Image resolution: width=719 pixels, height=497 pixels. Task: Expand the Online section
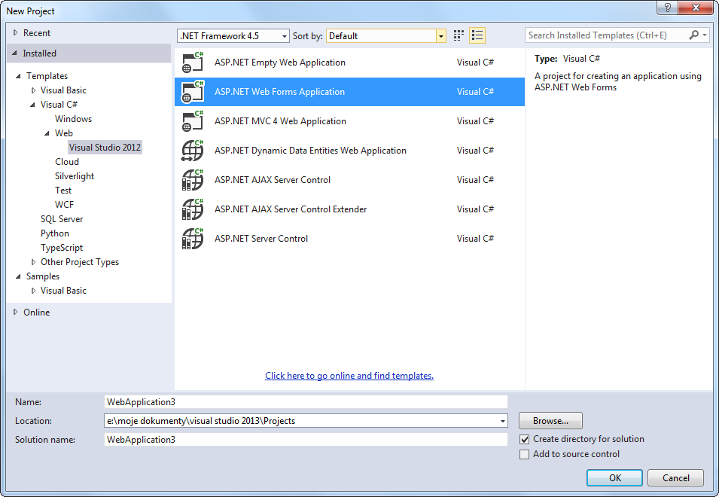tap(16, 313)
